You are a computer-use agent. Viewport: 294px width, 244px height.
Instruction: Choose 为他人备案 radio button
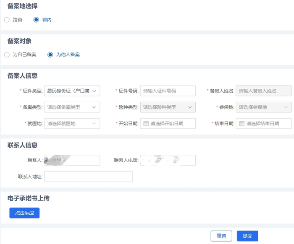pos(50,55)
